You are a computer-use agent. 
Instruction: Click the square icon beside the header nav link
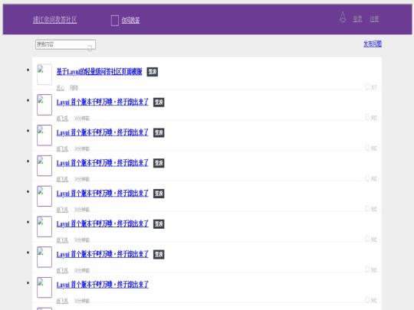pyautogui.click(x=115, y=21)
